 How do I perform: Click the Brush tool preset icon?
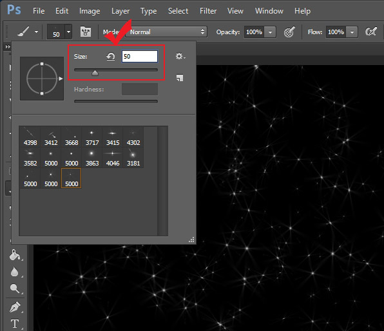click(23, 32)
